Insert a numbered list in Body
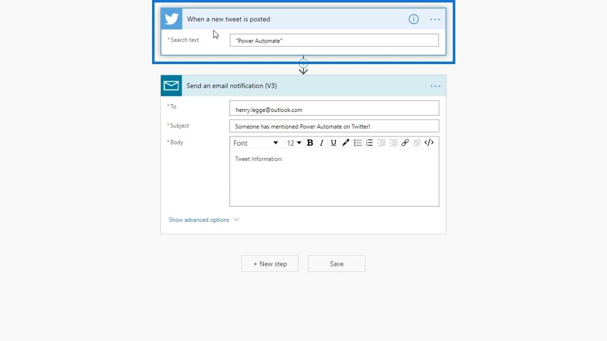This screenshot has height=341, width=607. click(x=369, y=143)
